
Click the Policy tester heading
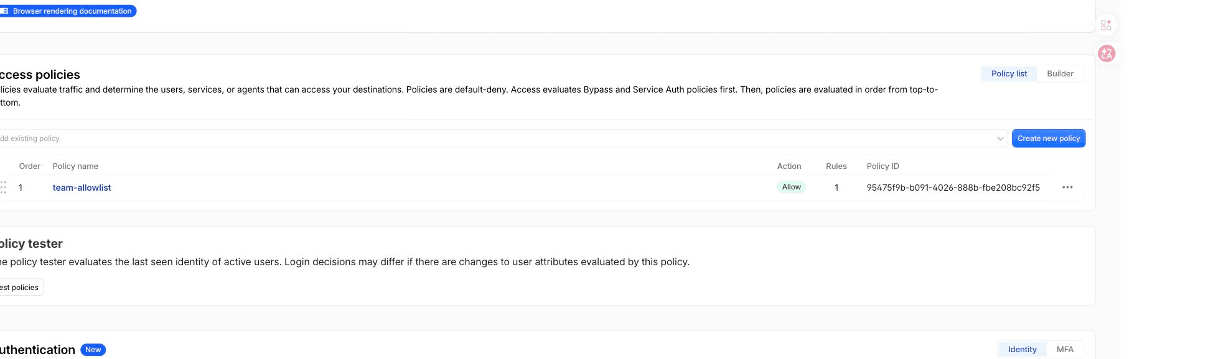(31, 243)
